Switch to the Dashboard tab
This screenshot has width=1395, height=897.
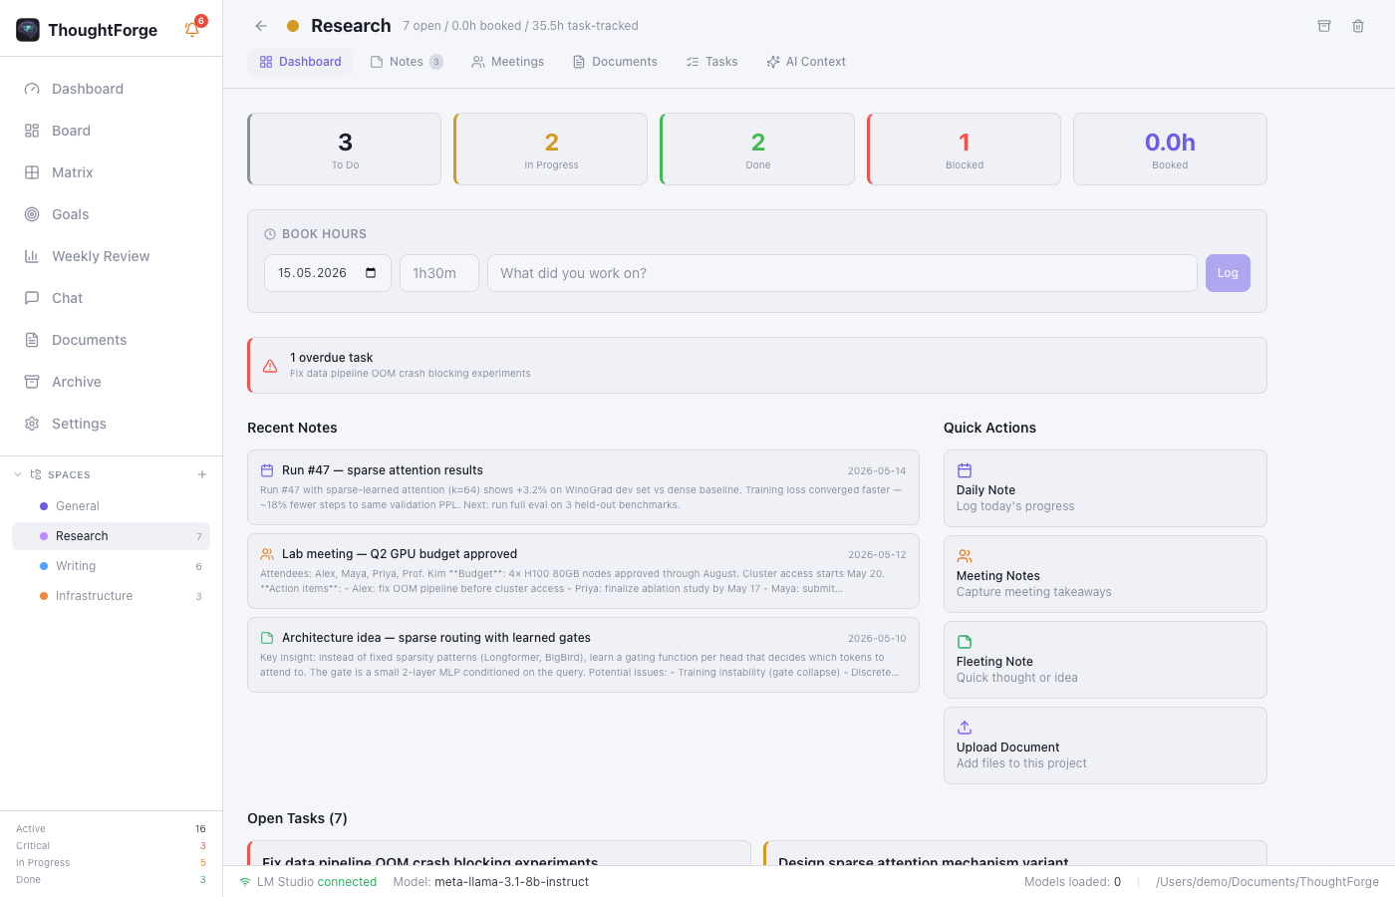(300, 62)
